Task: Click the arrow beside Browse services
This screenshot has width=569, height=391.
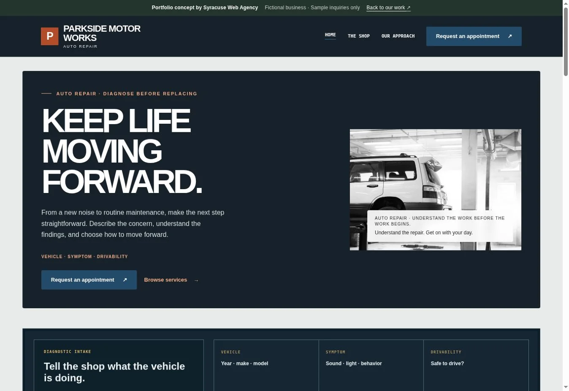Action: tap(196, 280)
